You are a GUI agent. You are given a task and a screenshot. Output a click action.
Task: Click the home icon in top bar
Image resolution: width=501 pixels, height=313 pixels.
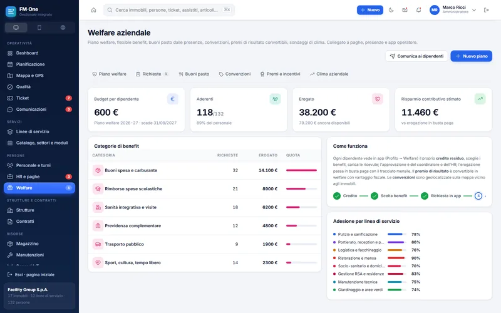click(93, 10)
